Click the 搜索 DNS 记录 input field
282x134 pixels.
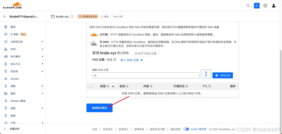pyautogui.click(x=146, y=75)
